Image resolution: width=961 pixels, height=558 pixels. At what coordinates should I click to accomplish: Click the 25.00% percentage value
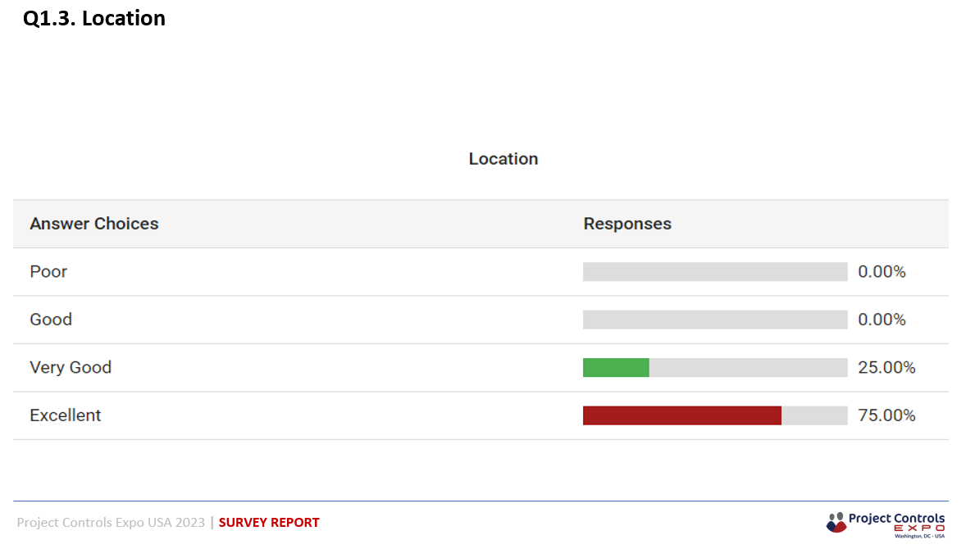[x=886, y=368]
